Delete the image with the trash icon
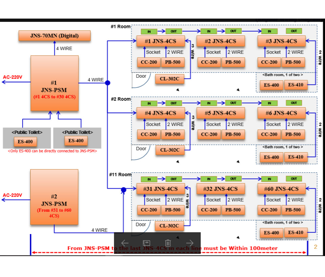This screenshot has height=277, width=325. (168, 243)
